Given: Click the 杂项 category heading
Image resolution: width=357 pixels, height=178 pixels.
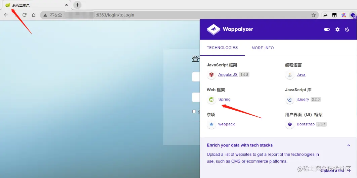Looking at the screenshot, I should pyautogui.click(x=211, y=115).
